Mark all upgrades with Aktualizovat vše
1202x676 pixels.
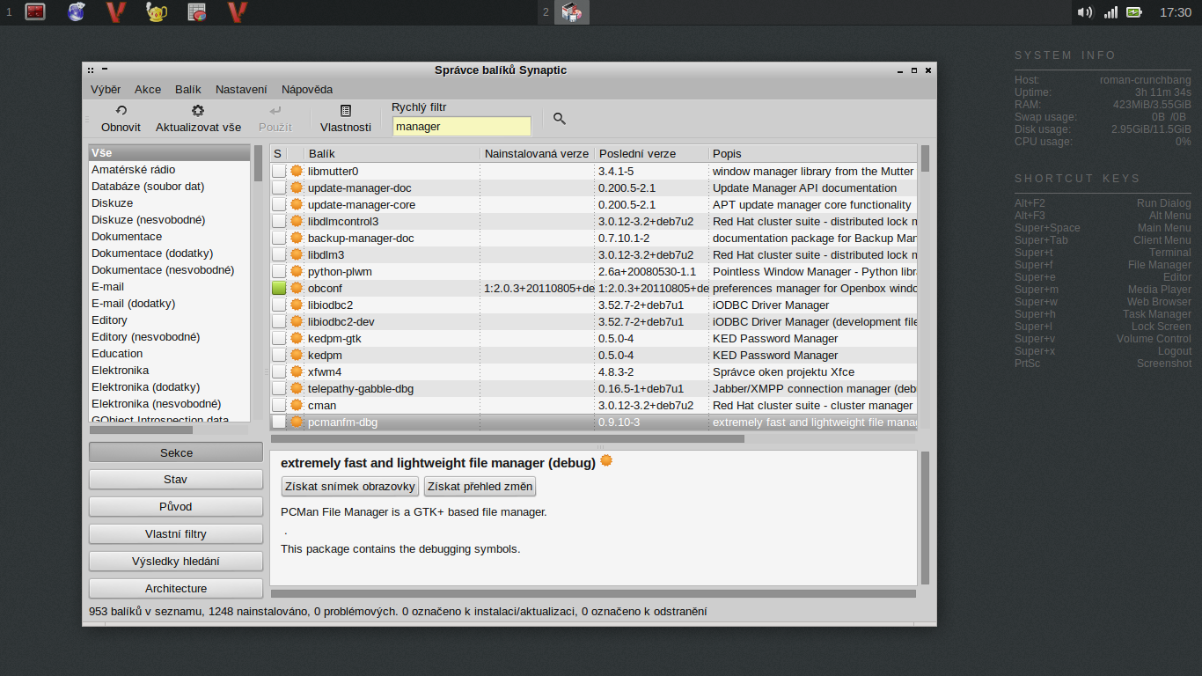(x=198, y=119)
